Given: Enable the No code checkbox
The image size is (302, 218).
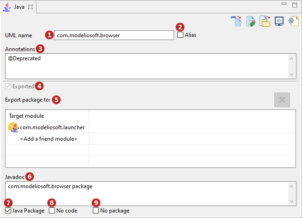Looking at the screenshot, I should click(x=52, y=211).
